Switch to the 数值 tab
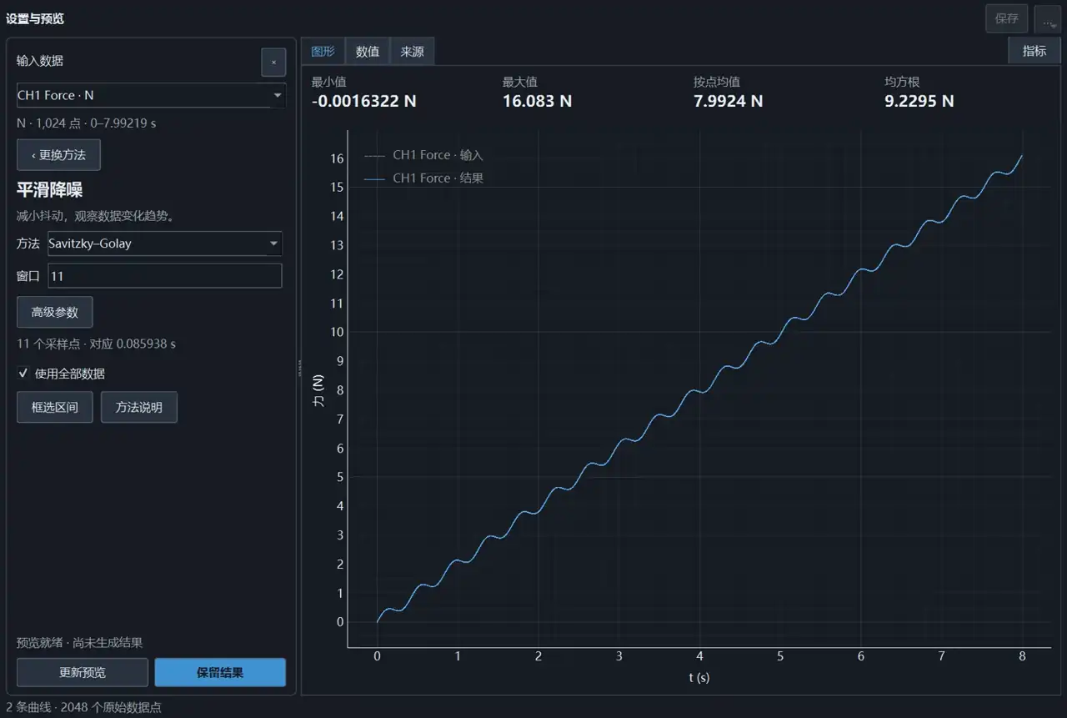Viewport: 1067px width, 718px height. tap(368, 52)
